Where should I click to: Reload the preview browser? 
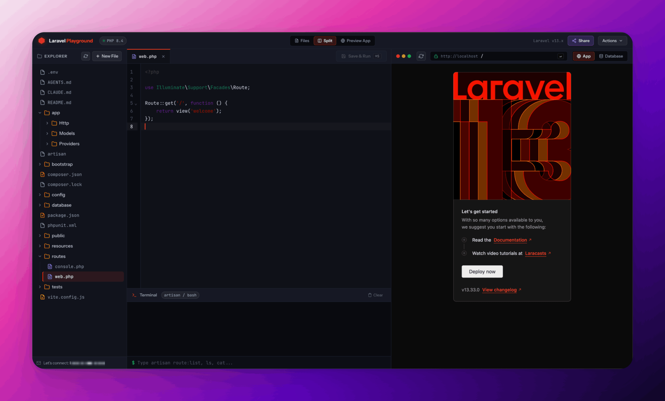[421, 56]
